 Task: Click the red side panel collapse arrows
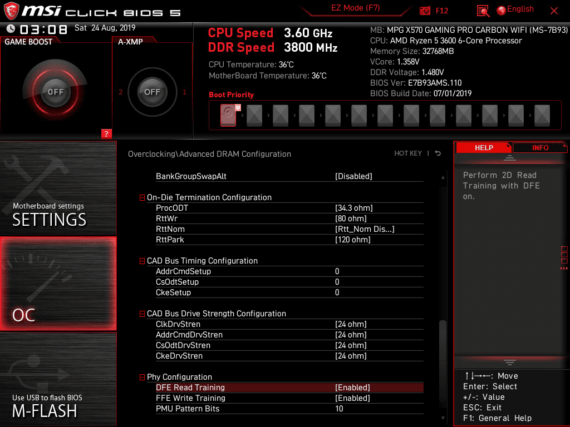tap(564, 269)
